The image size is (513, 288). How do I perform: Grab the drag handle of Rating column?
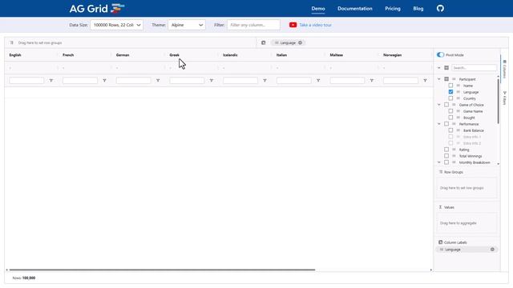tap(454, 150)
